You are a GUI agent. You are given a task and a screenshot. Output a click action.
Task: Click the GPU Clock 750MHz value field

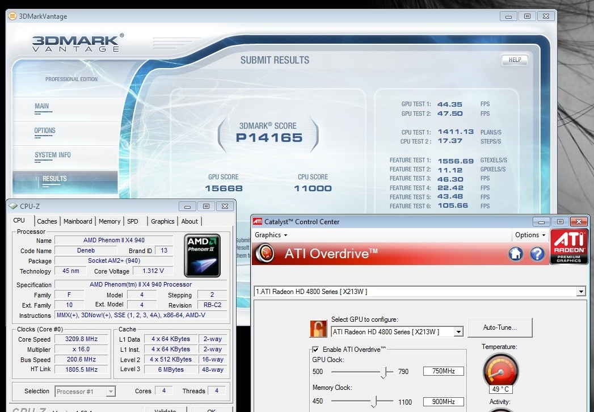coord(444,371)
